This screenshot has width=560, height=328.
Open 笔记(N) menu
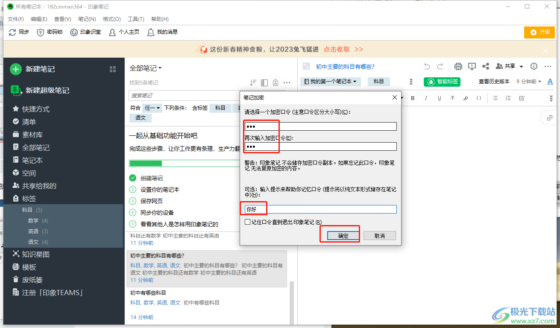[x=87, y=19]
